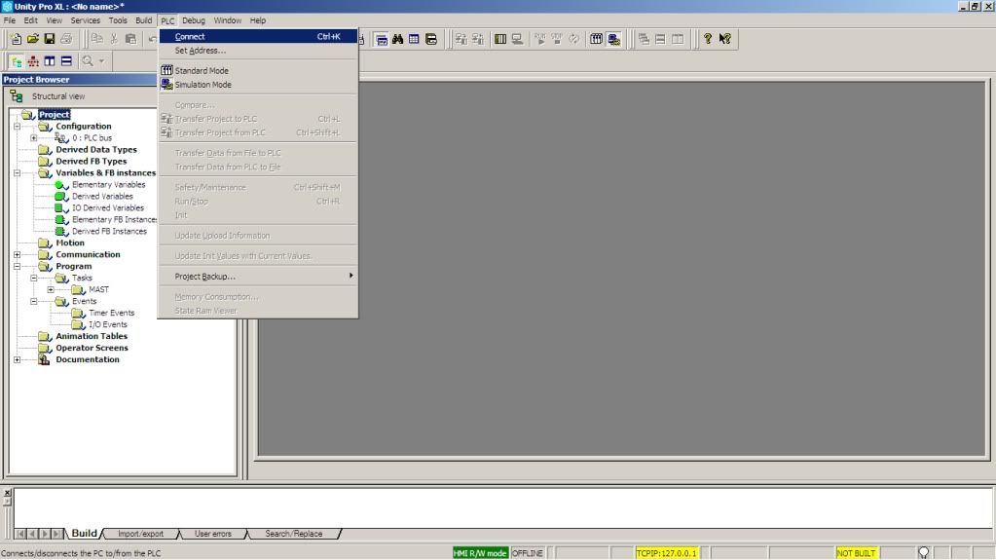Click the What's This pointer help icon
This screenshot has width=996, height=560.
pos(724,39)
